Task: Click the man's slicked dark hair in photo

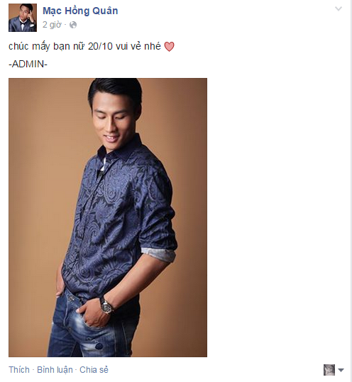Action: coord(115,89)
